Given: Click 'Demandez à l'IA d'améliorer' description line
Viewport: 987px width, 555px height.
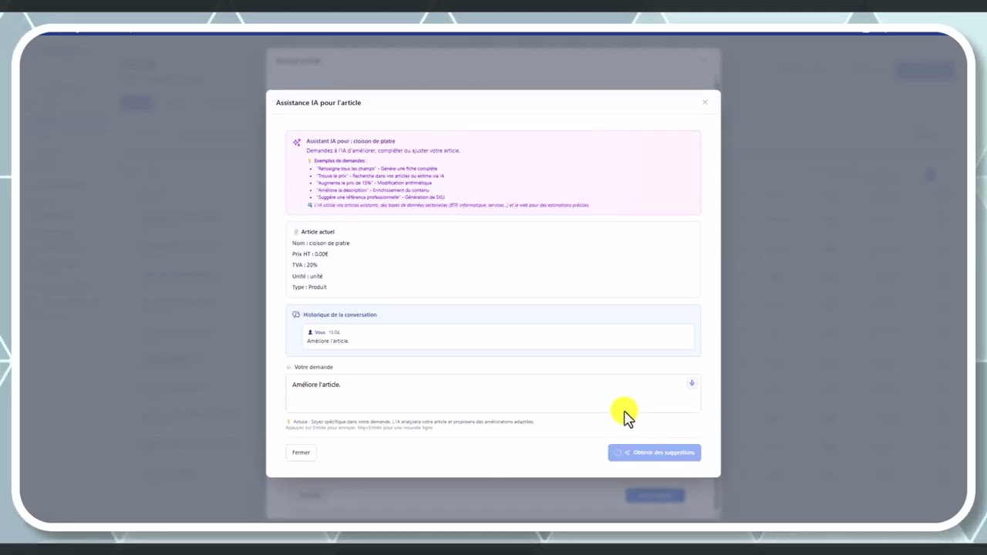Looking at the screenshot, I should pos(383,150).
